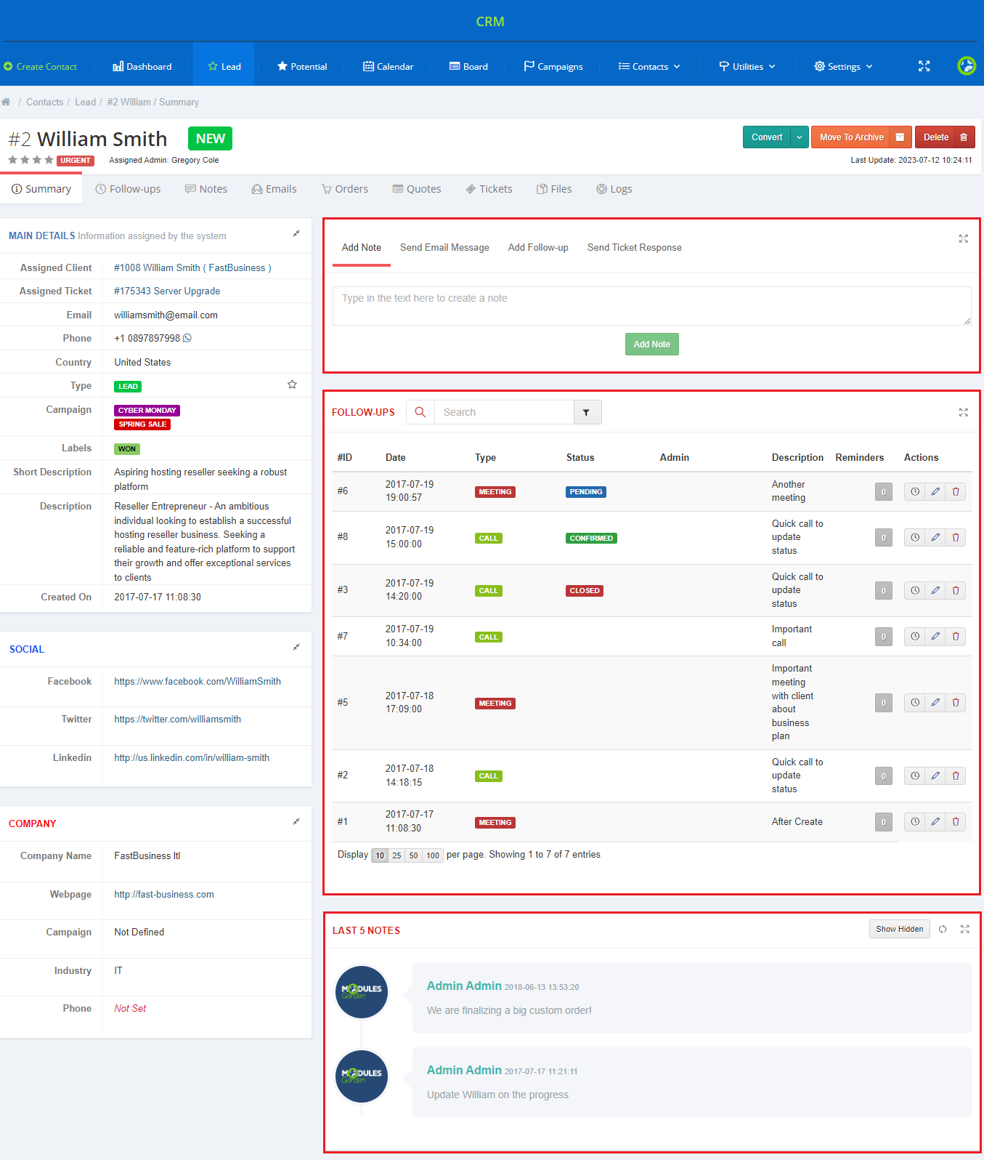984x1160 pixels.
Task: Open the Settings dropdown menu
Action: (843, 66)
